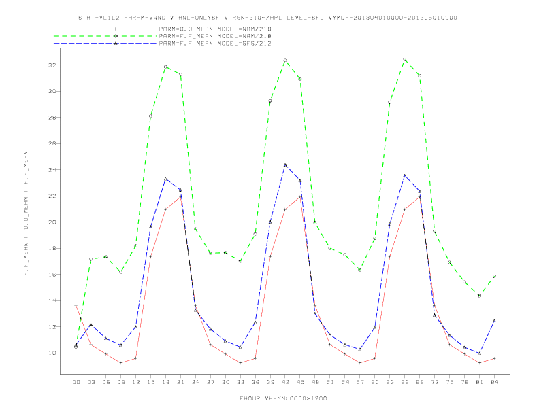
Task: Click y-axis tick label 16
Action: [x=52, y=275]
